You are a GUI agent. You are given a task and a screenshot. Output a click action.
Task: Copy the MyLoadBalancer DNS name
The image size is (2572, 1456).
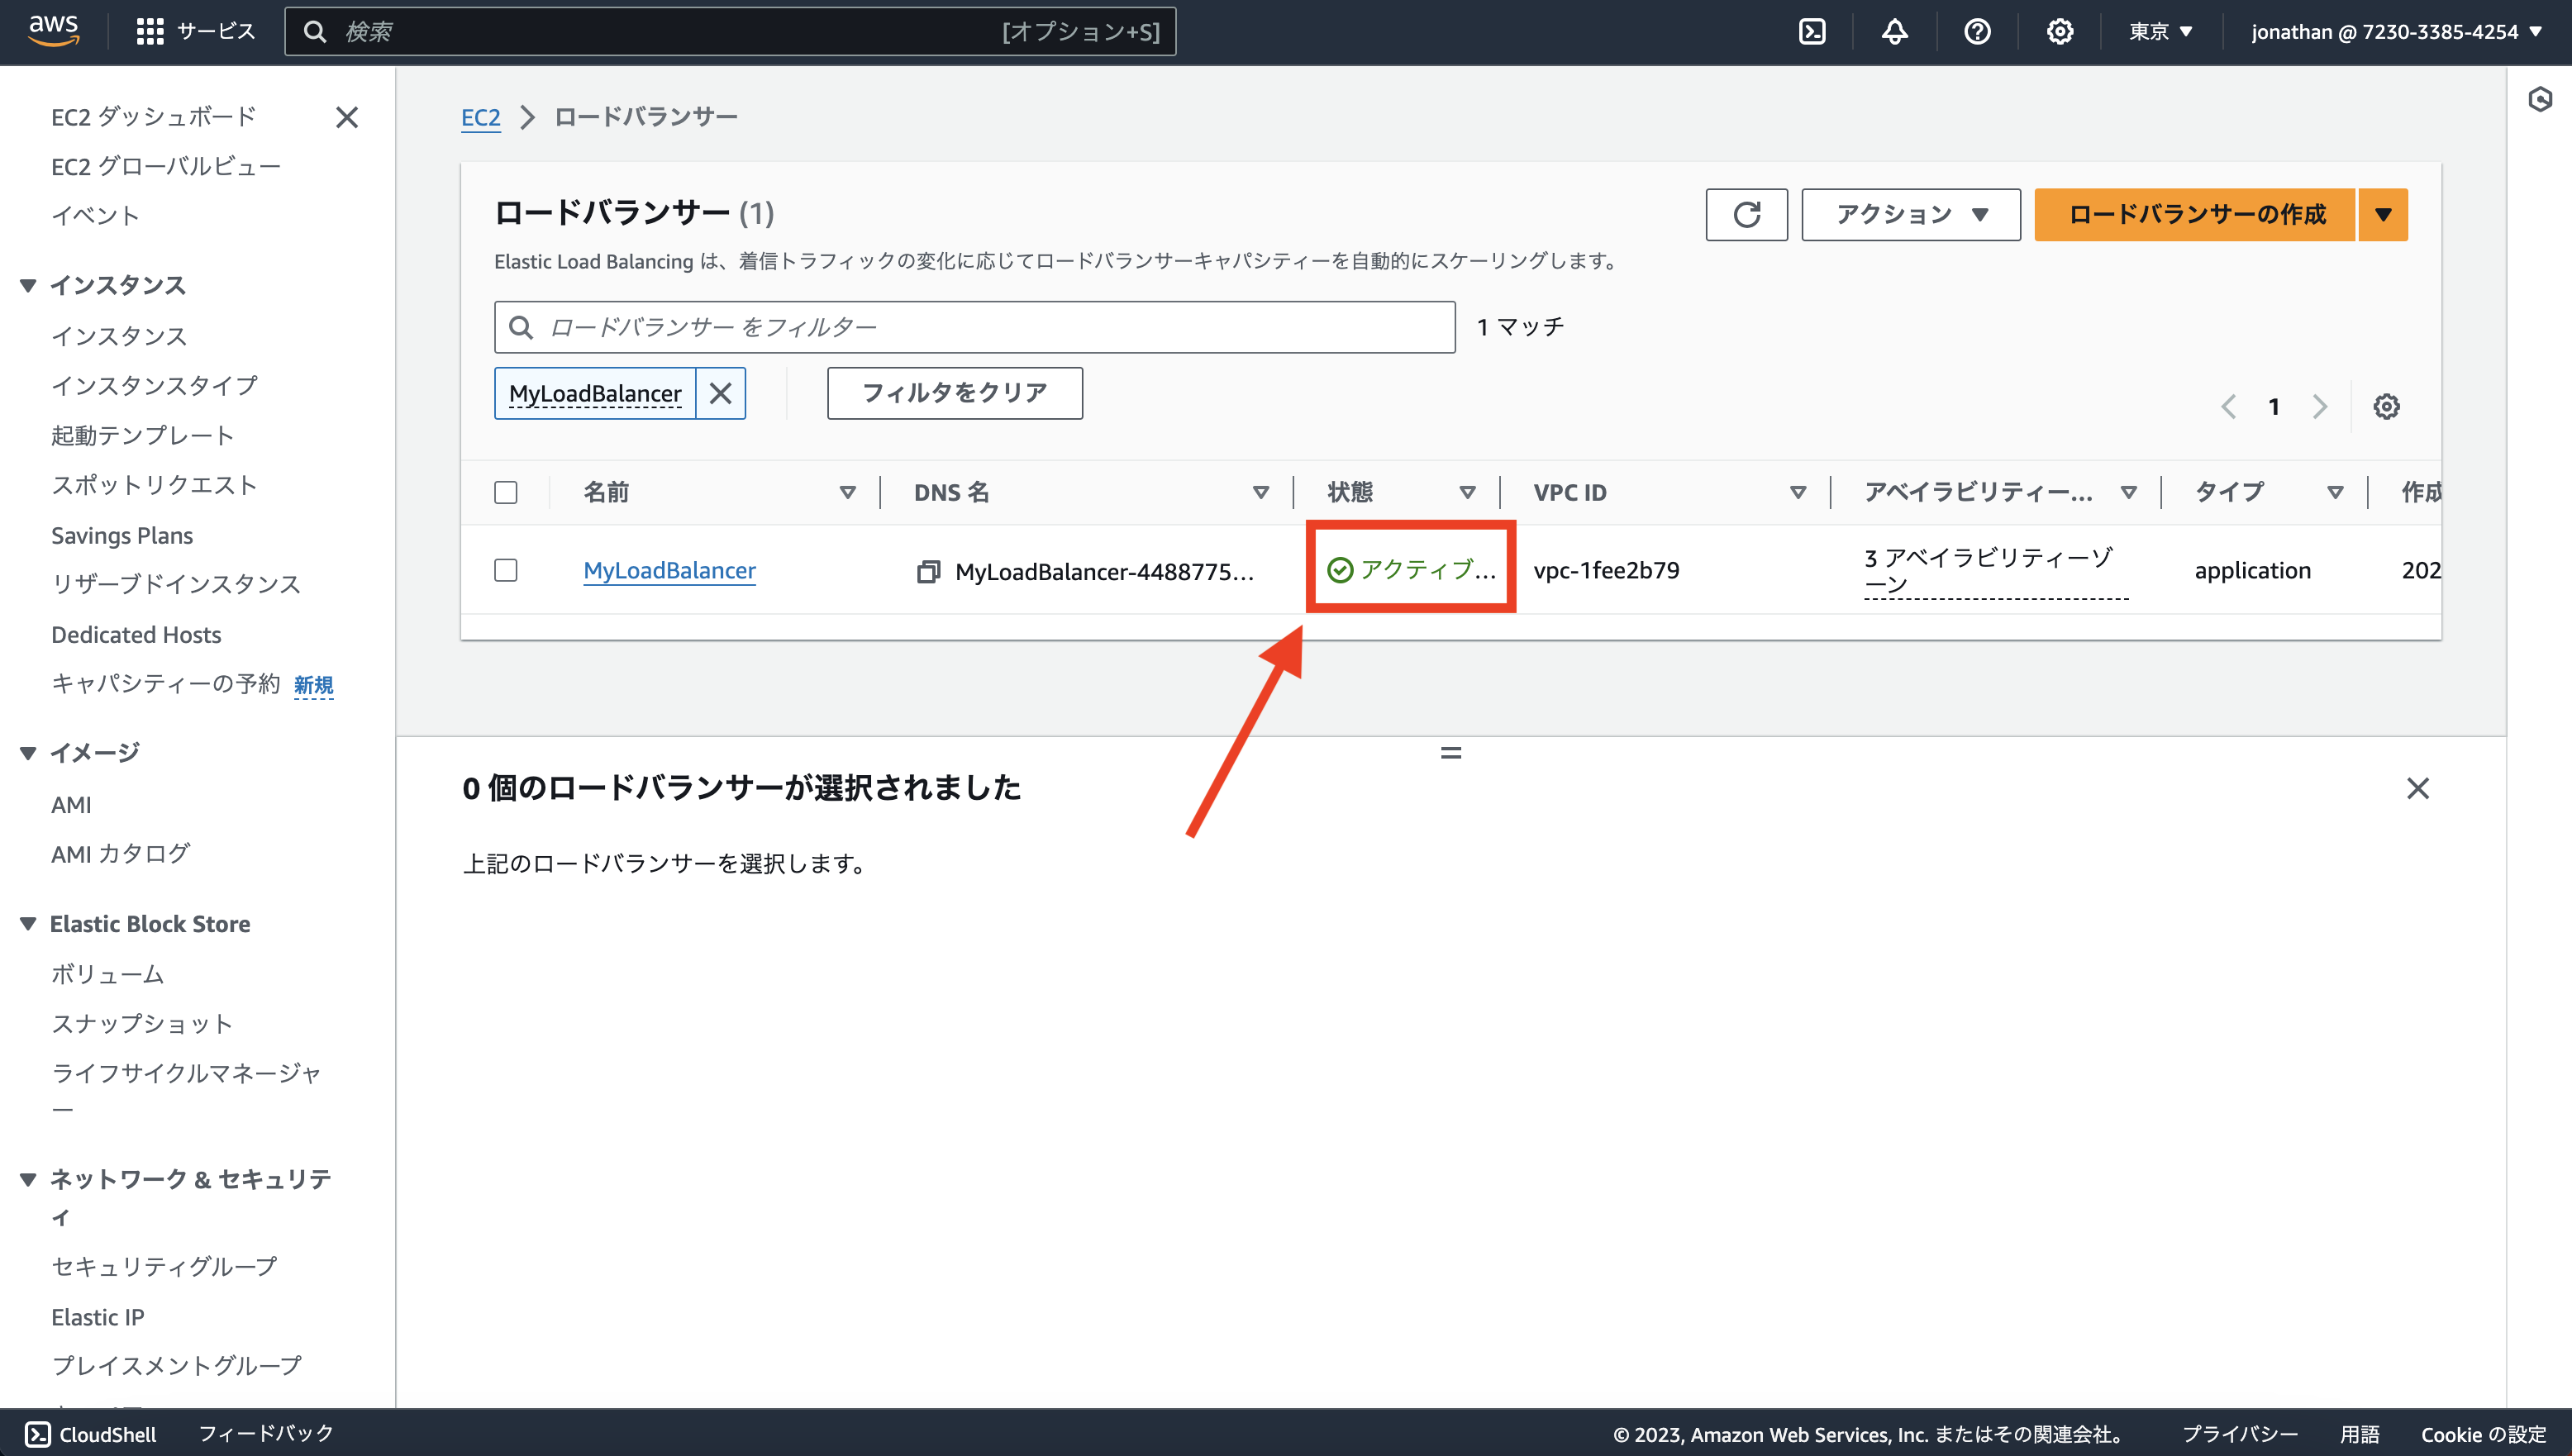tap(928, 571)
